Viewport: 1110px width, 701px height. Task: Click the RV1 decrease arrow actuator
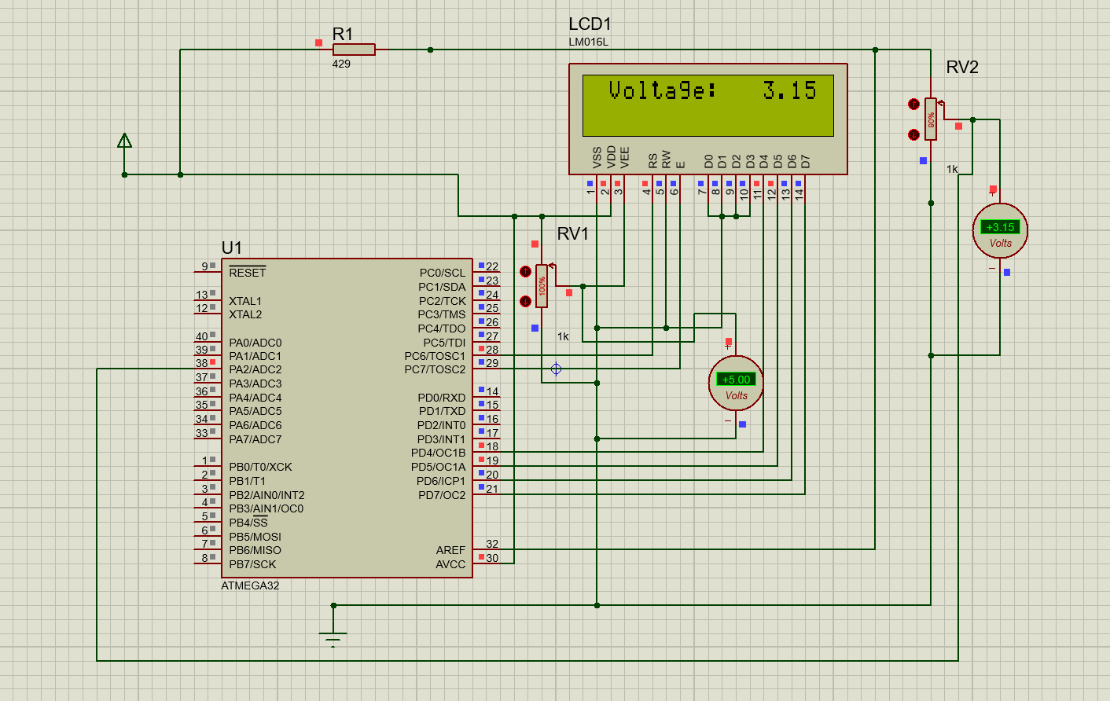point(525,301)
